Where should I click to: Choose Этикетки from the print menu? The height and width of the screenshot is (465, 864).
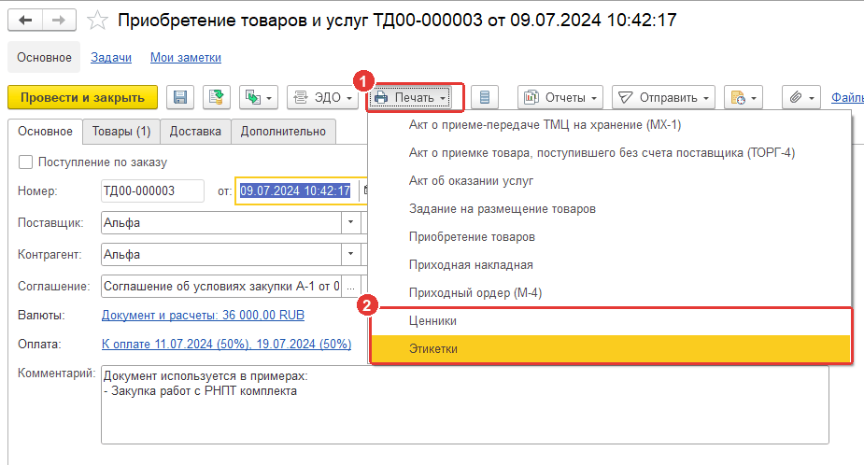pyautogui.click(x=611, y=349)
